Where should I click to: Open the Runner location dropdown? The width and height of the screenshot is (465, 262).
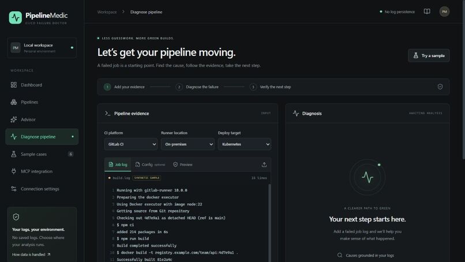pyautogui.click(x=187, y=144)
